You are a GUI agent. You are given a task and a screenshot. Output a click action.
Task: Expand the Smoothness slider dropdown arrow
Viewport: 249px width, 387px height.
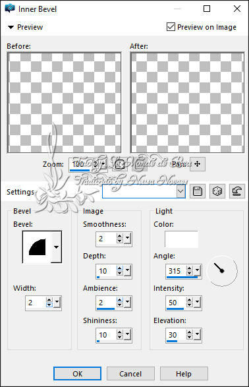click(127, 238)
